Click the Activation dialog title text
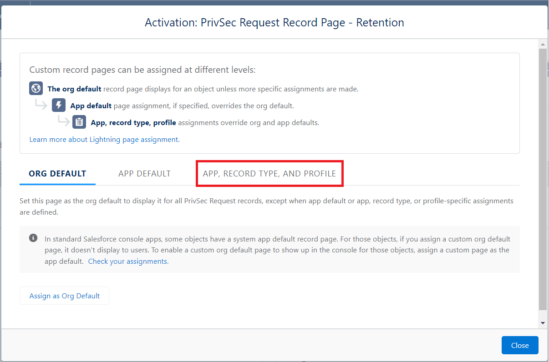The image size is (549, 362). [x=274, y=22]
